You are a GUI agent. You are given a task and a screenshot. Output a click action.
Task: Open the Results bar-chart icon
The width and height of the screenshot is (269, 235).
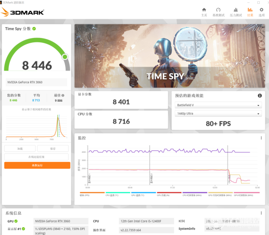(x=250, y=12)
